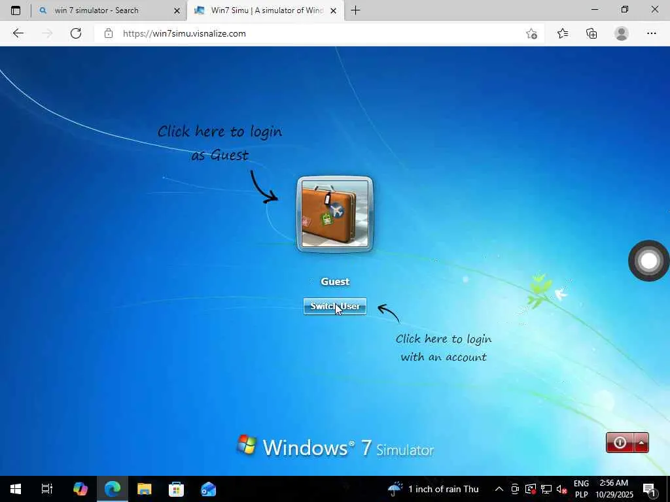Close the Win7 Simu tab
670x502 pixels.
click(x=334, y=11)
